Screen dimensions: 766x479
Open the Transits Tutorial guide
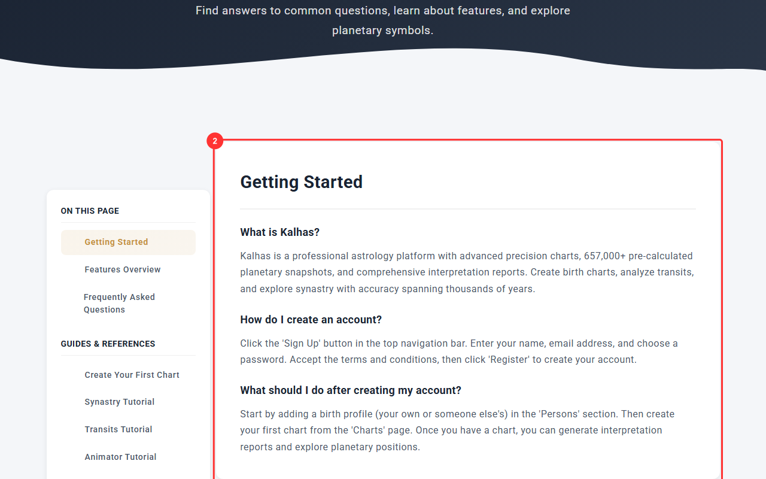[x=118, y=430]
